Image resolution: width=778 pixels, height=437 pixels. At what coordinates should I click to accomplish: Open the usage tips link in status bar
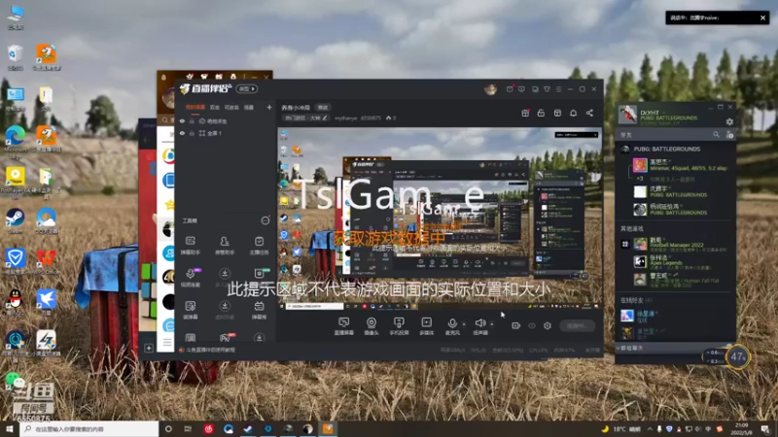click(x=211, y=350)
